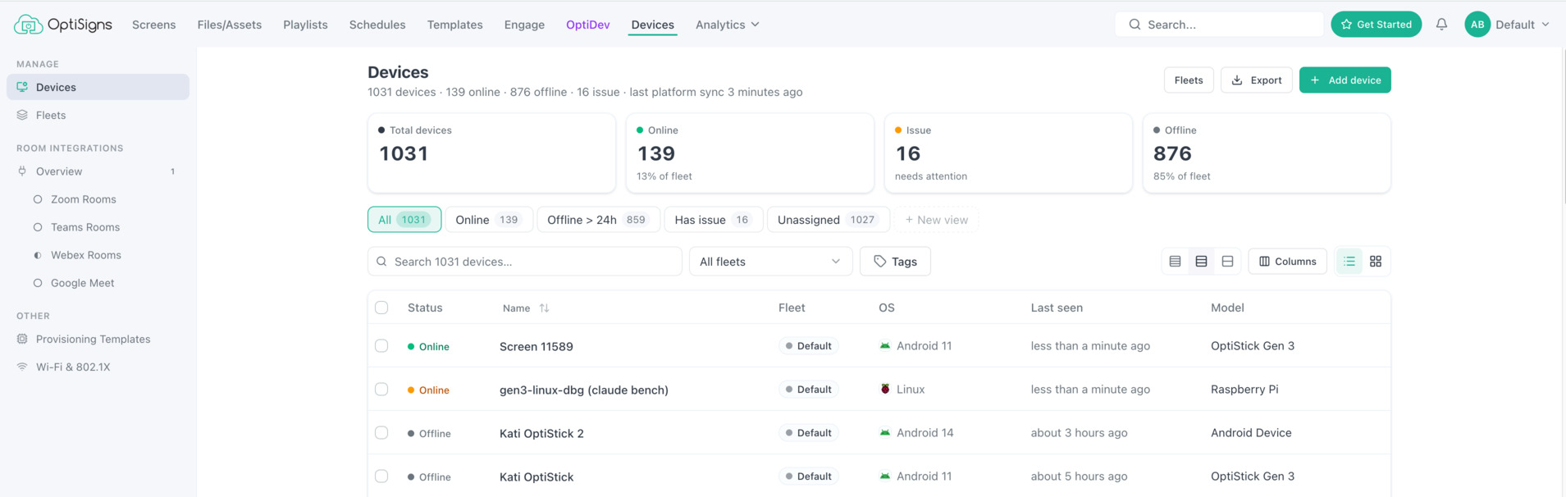Select the Has issue 16 view tab
This screenshot has width=1566, height=497.
click(714, 220)
